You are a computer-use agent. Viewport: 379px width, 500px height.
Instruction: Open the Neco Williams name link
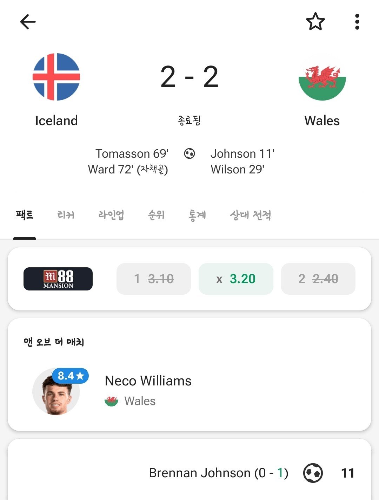[x=148, y=381]
